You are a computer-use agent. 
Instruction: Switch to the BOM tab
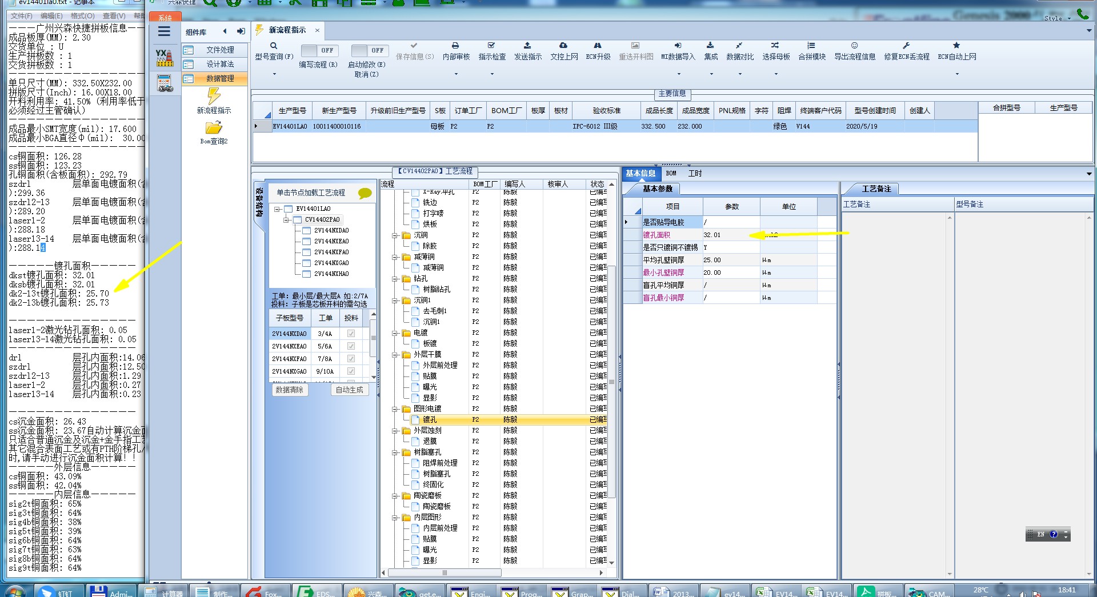point(671,174)
